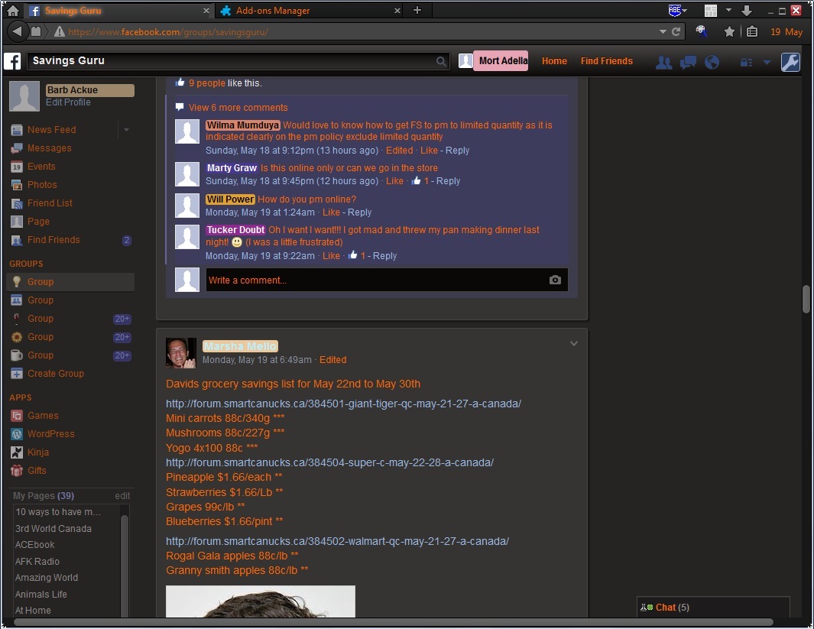Image resolution: width=814 pixels, height=629 pixels.
Task: Click edit next to My Pages
Action: pyautogui.click(x=122, y=495)
